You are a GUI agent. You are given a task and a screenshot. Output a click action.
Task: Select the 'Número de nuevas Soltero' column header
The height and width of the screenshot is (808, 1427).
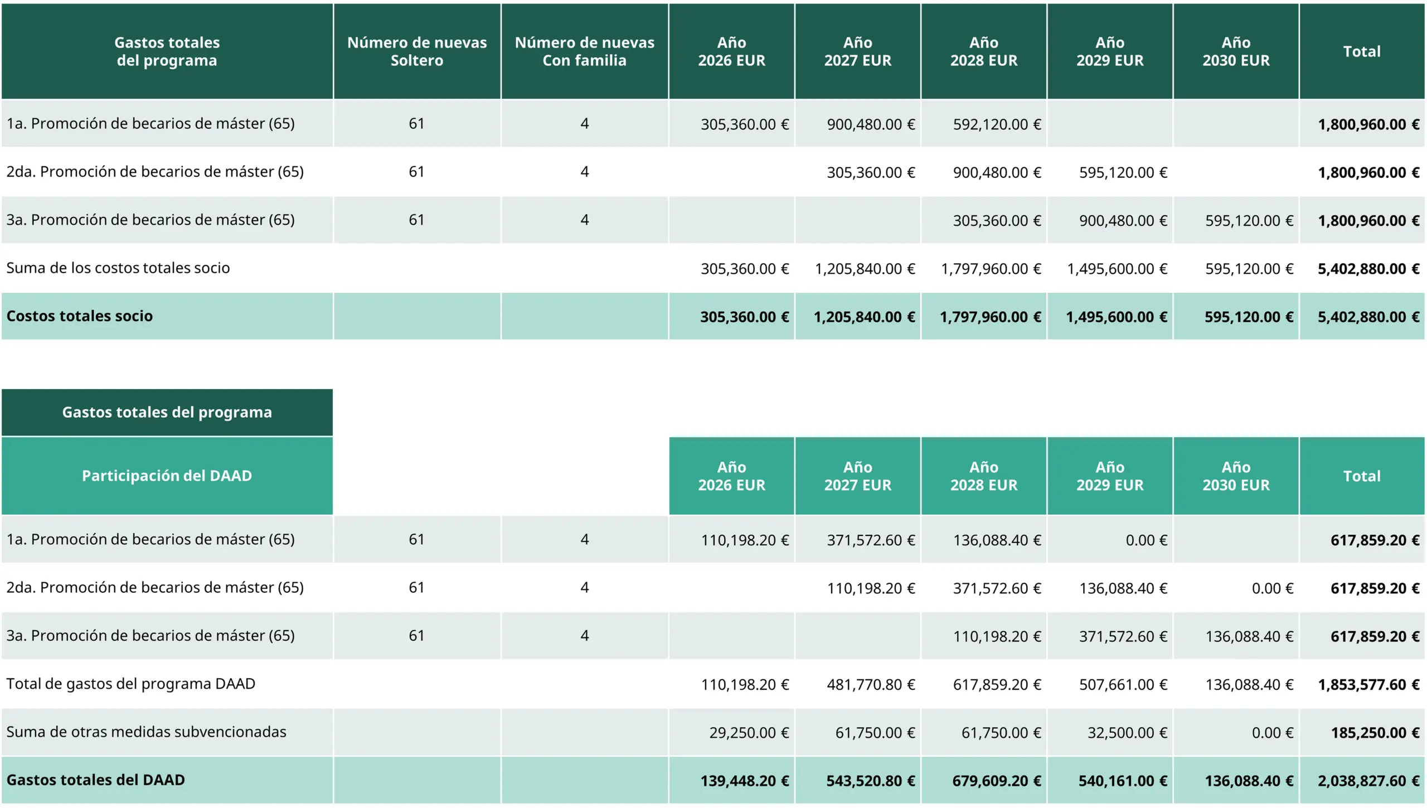pyautogui.click(x=416, y=51)
